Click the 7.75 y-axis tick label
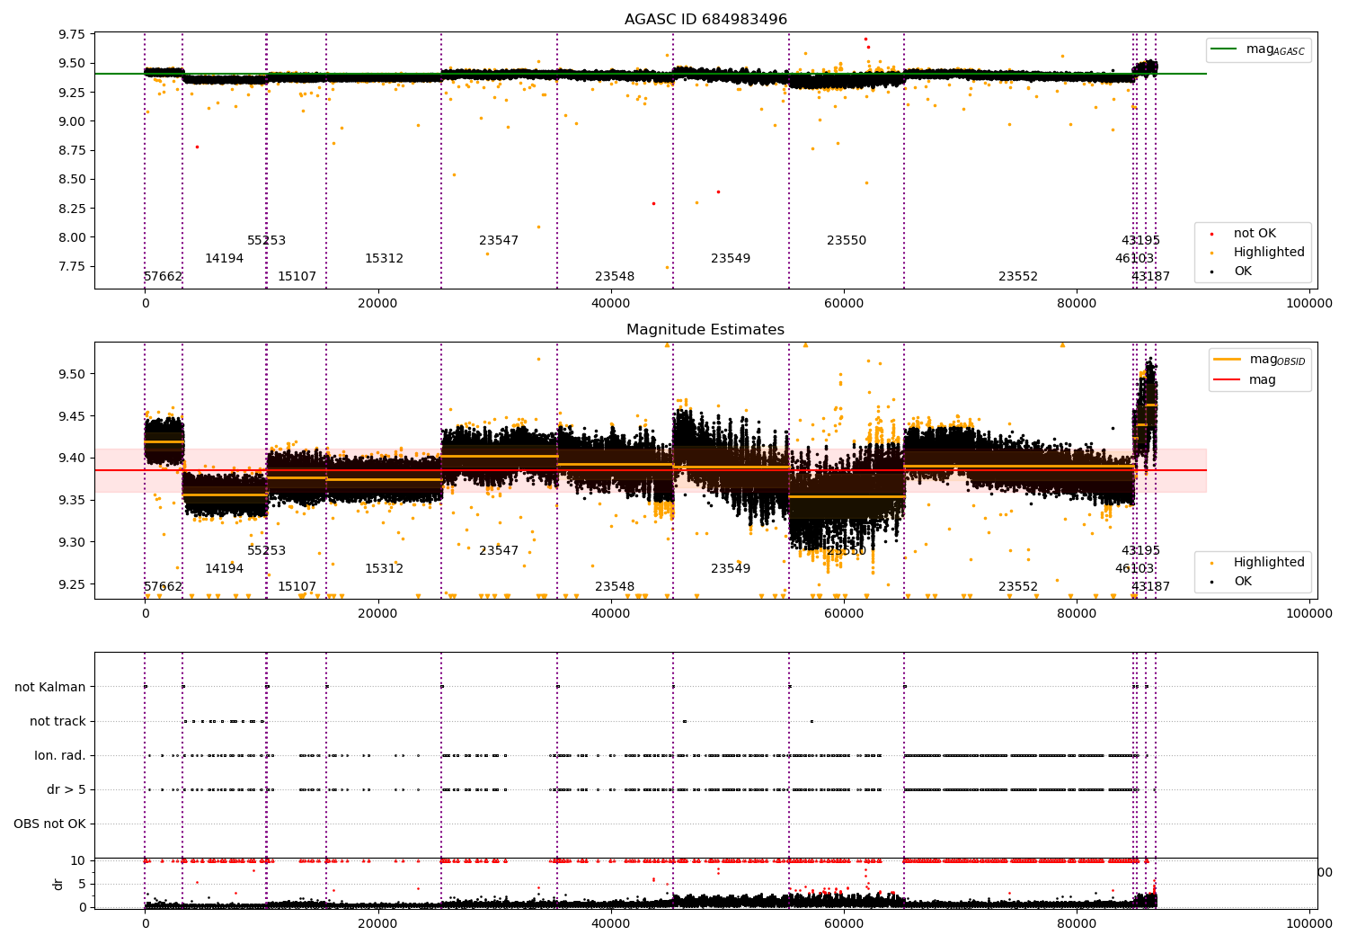1348x944 pixels. coord(70,267)
